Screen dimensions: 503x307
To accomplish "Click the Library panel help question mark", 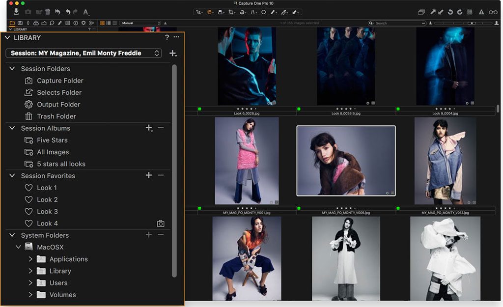I will point(166,37).
